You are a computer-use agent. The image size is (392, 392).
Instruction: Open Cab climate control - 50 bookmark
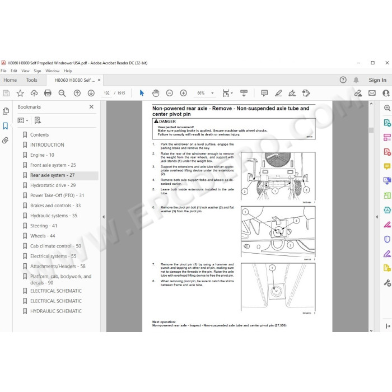pyautogui.click(x=56, y=246)
